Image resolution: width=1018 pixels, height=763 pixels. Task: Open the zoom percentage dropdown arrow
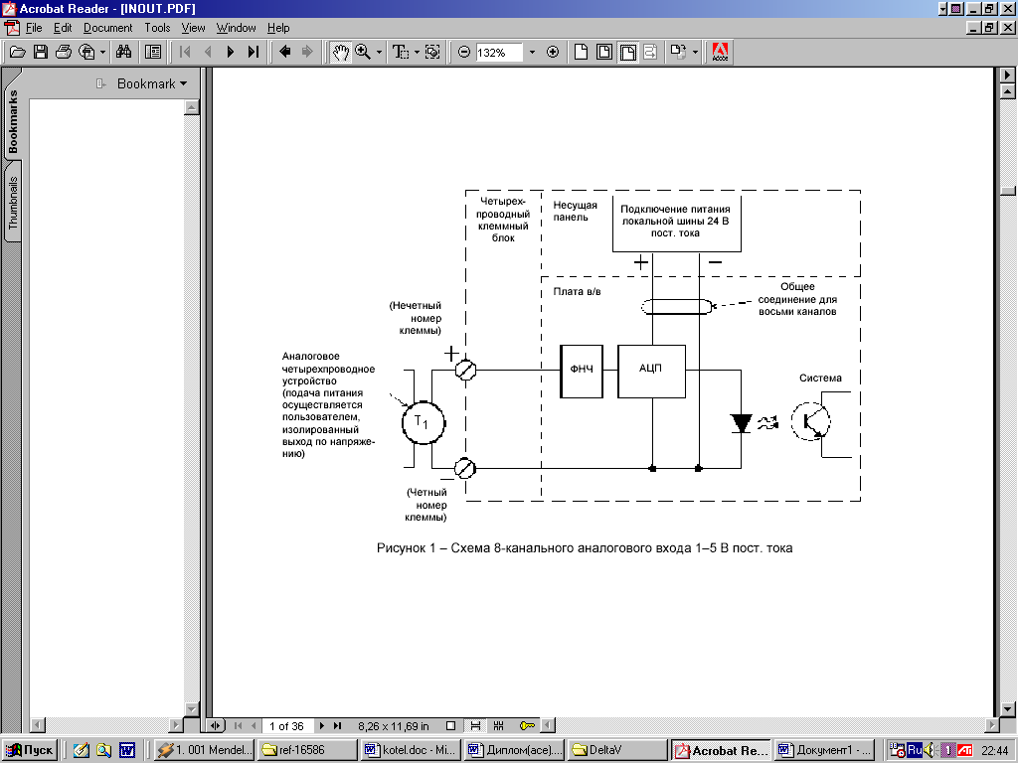pos(532,52)
